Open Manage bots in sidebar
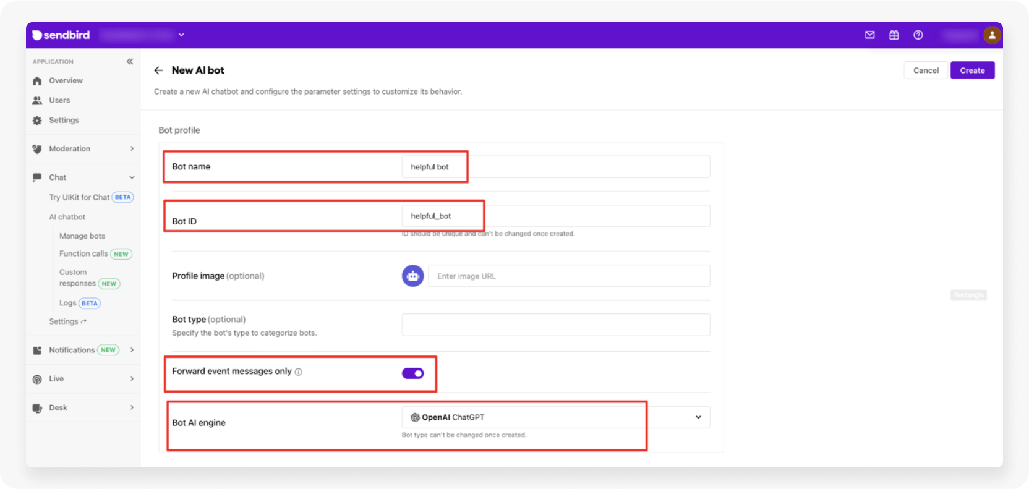Image resolution: width=1029 pixels, height=489 pixels. [x=82, y=236]
